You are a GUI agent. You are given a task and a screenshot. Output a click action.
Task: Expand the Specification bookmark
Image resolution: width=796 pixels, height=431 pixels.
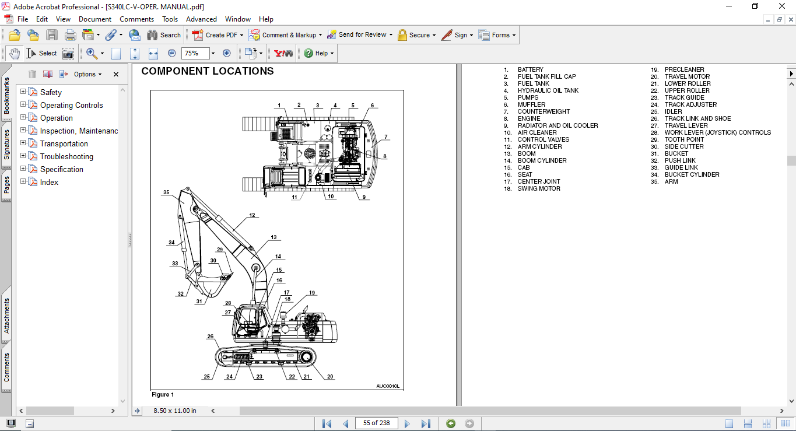(23, 169)
